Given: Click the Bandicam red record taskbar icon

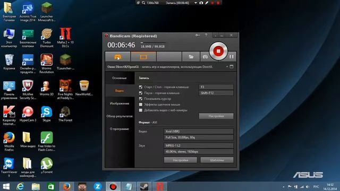Looking at the screenshot, I should click(x=113, y=186).
